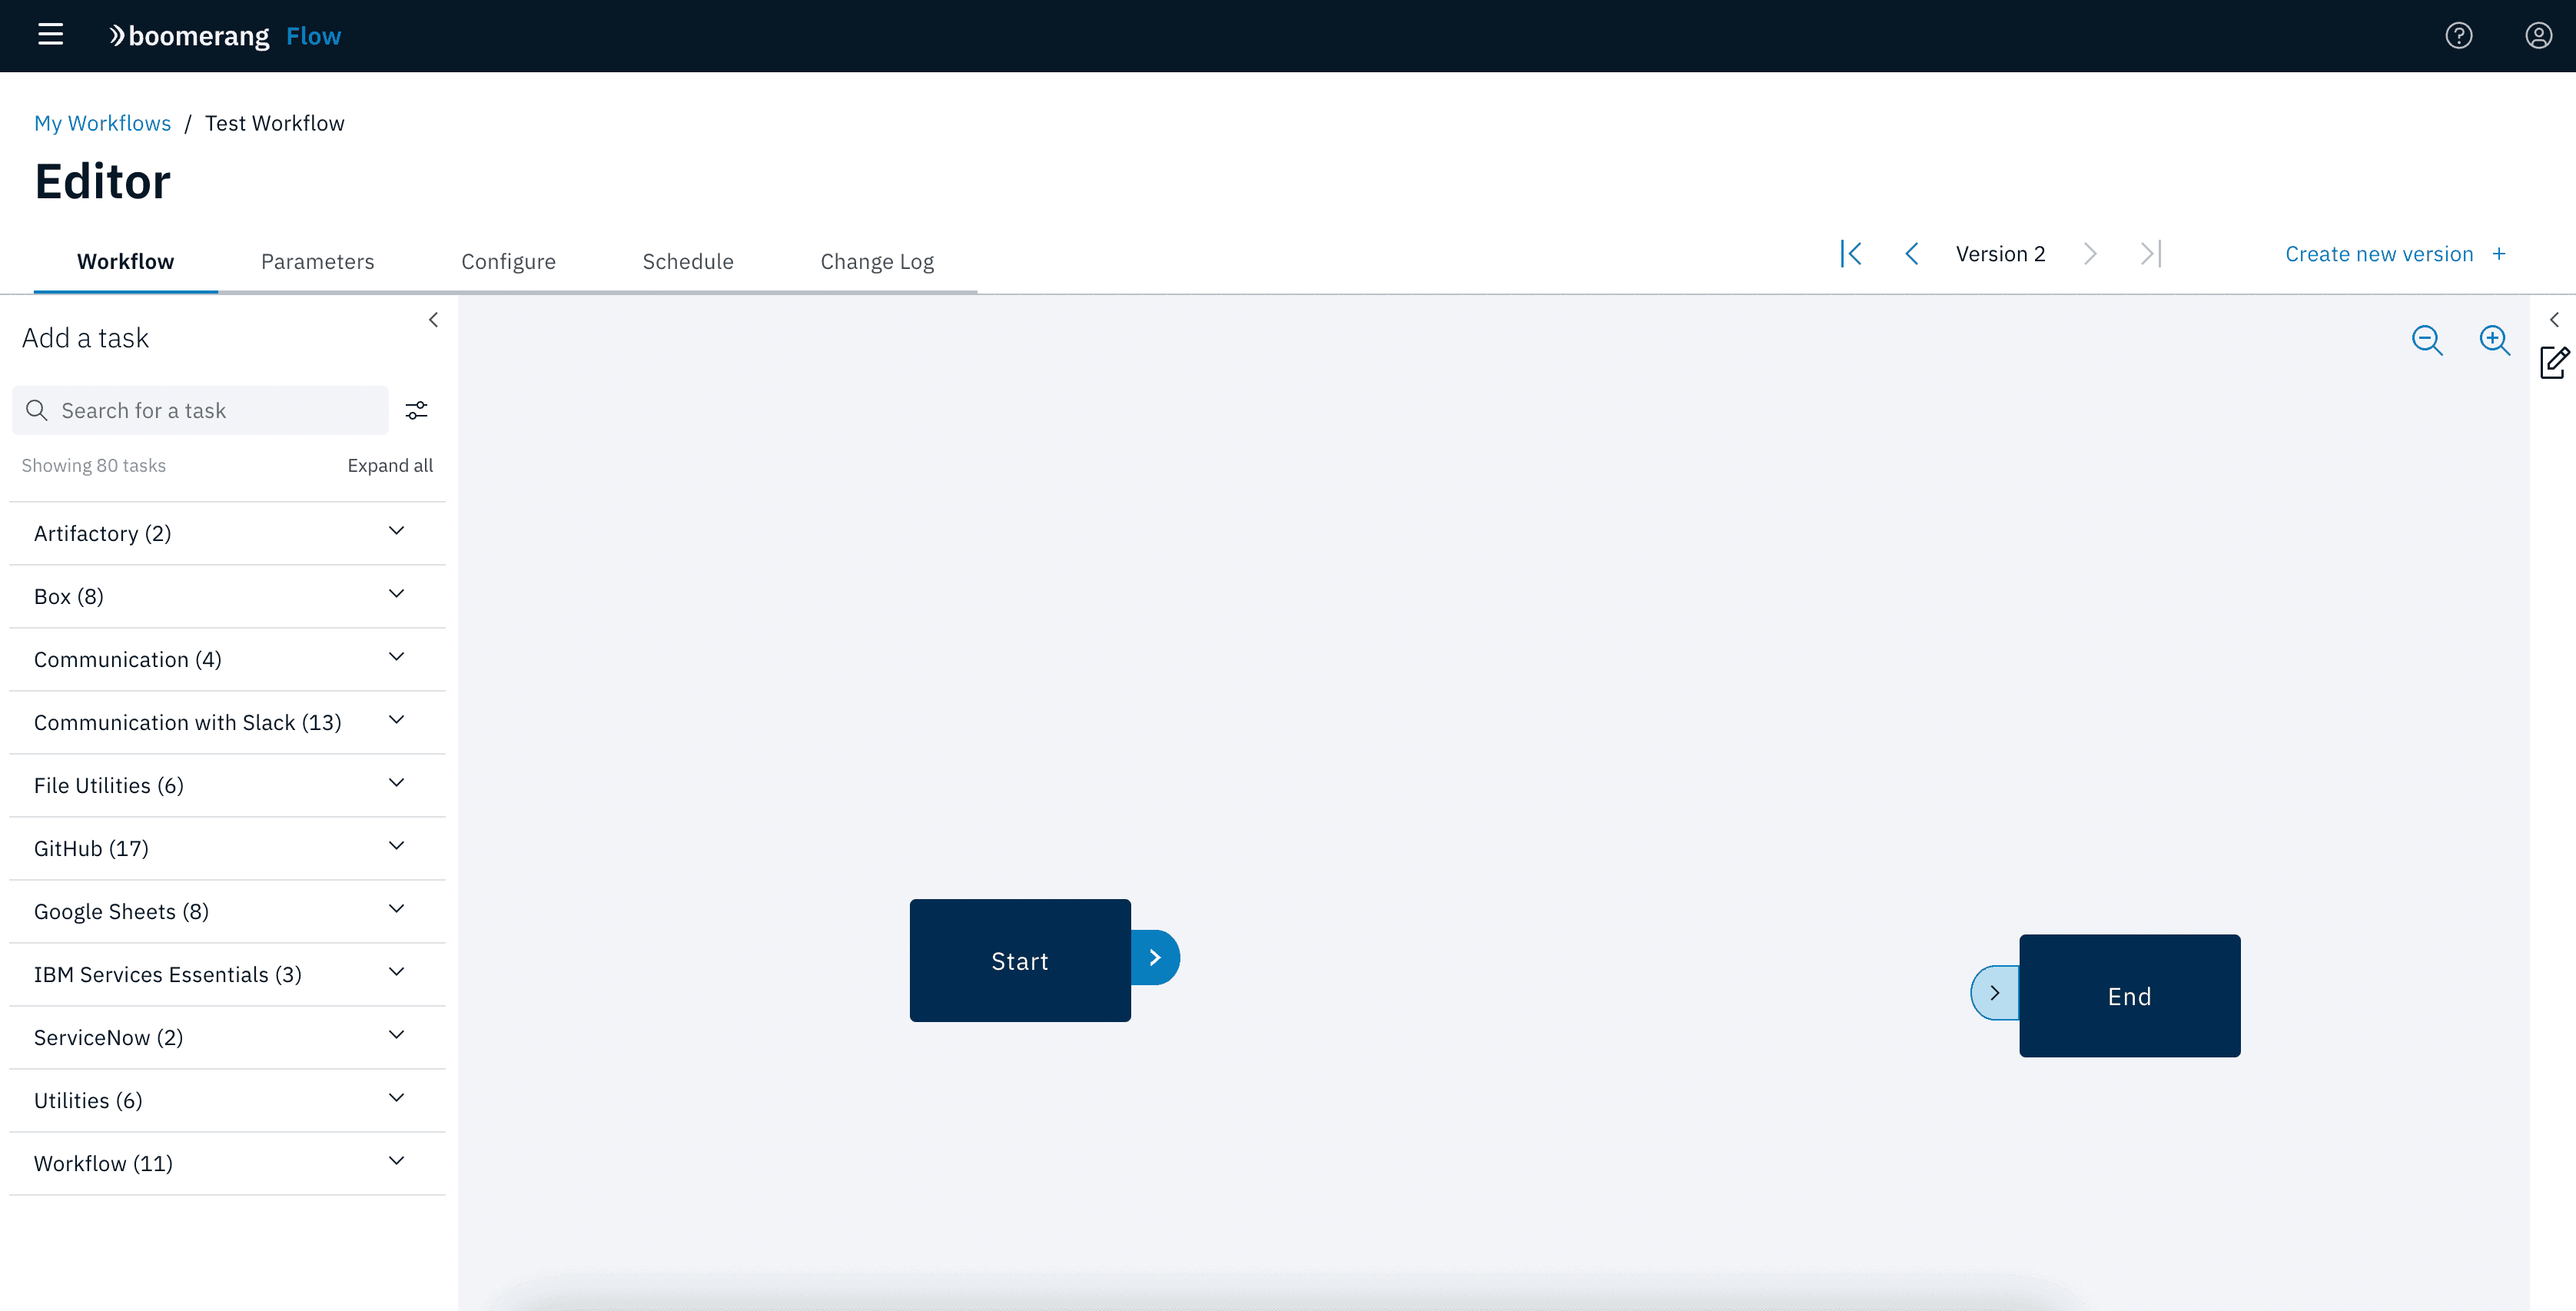The height and width of the screenshot is (1311, 2576).
Task: Click Expand all tasks
Action: [390, 465]
